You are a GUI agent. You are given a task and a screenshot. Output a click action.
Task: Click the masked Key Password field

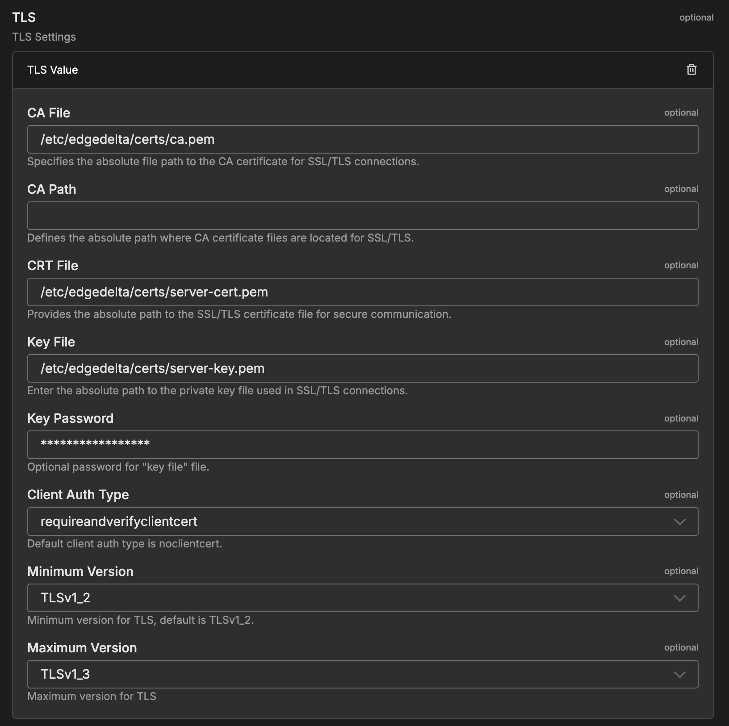coord(363,444)
